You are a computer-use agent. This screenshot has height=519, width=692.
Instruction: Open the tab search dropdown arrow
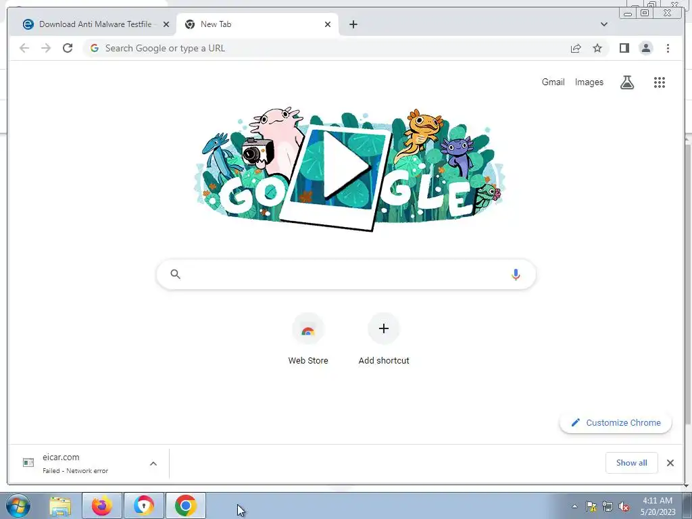603,24
